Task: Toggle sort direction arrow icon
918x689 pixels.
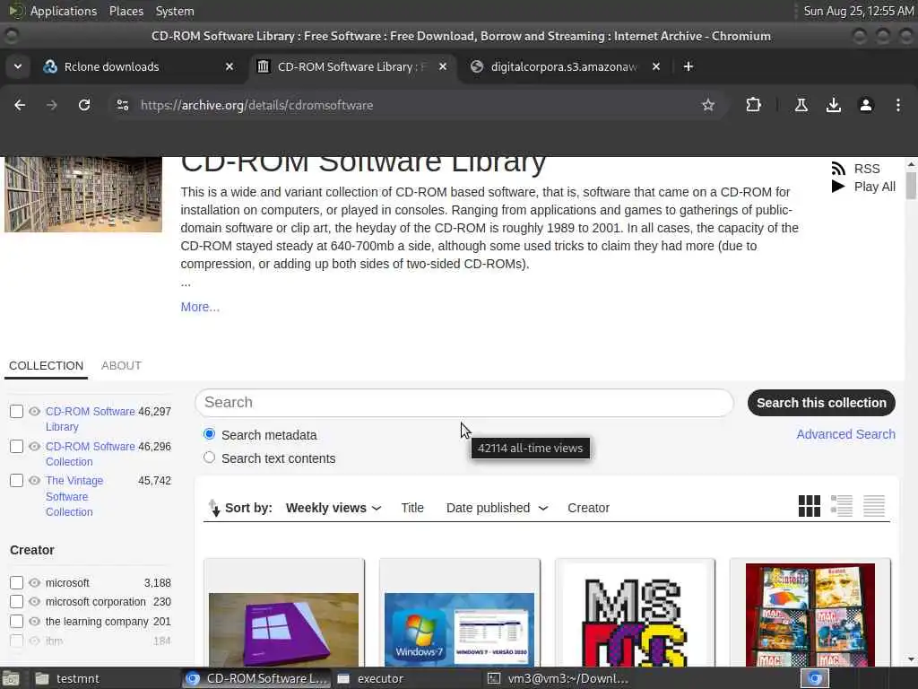Action: click(x=214, y=508)
